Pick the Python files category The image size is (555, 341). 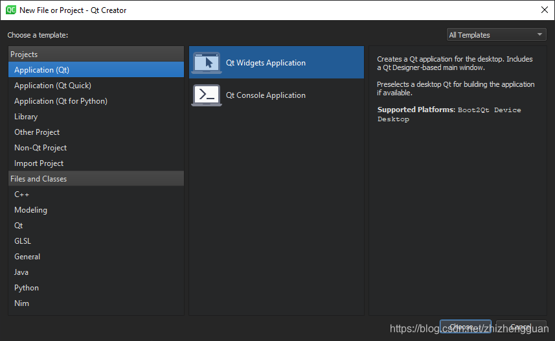(96, 288)
